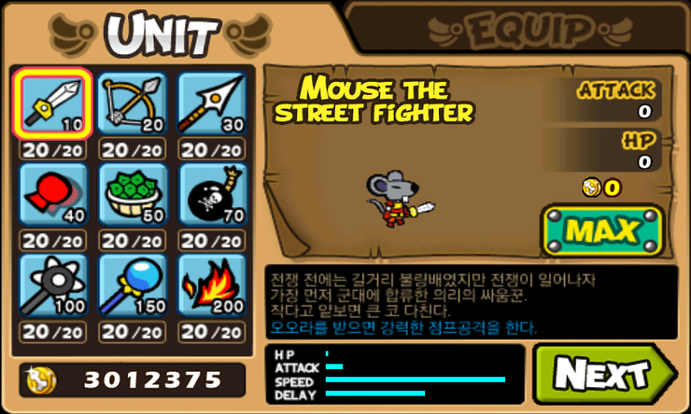
Task: Select the sword unit costing 10
Action: (x=53, y=103)
